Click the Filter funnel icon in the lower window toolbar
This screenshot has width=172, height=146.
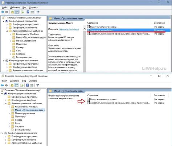pos(38,85)
